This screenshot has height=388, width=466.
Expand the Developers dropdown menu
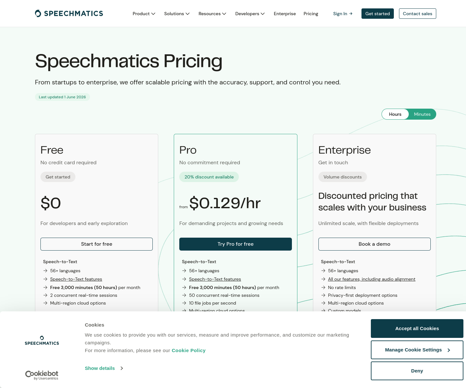pyautogui.click(x=250, y=14)
